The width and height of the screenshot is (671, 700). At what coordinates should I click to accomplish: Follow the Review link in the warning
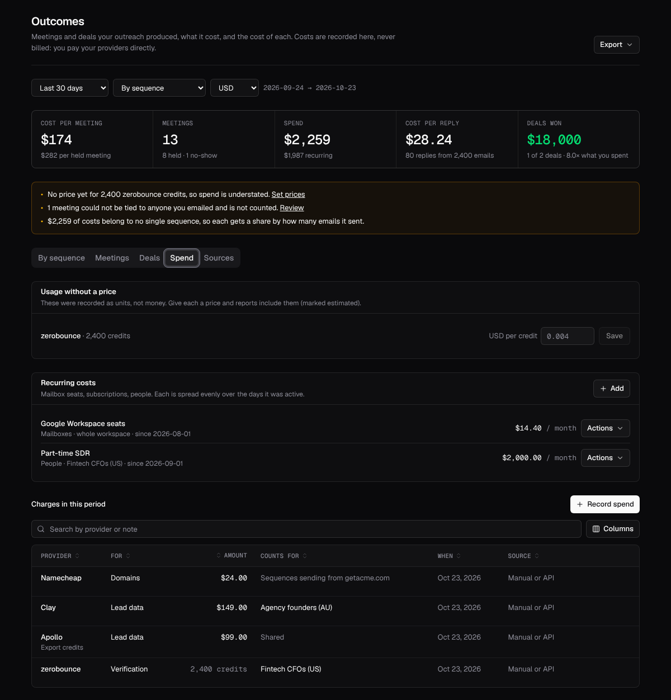292,208
